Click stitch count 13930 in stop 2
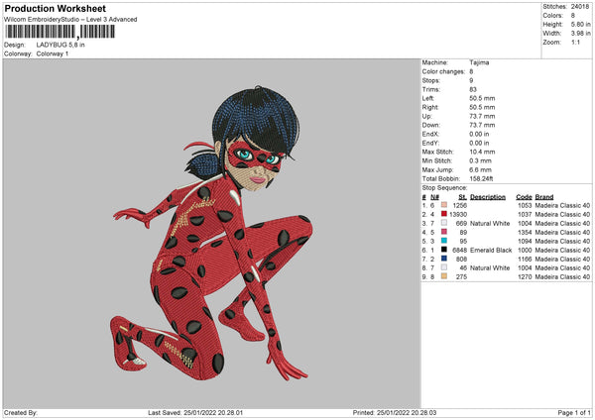The height and width of the screenshot is (420, 595). 458,215
